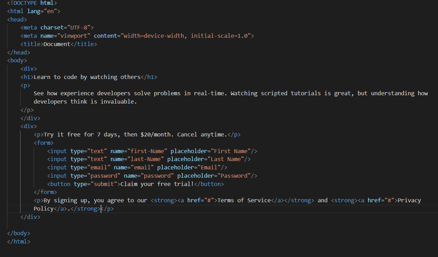Click the html lang="en" opening tag
Screen dimensions: 438x257
click(34, 11)
